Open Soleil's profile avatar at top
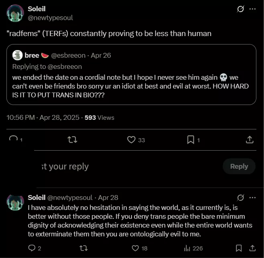Viewport: 264px width, 258px height. [15, 13]
